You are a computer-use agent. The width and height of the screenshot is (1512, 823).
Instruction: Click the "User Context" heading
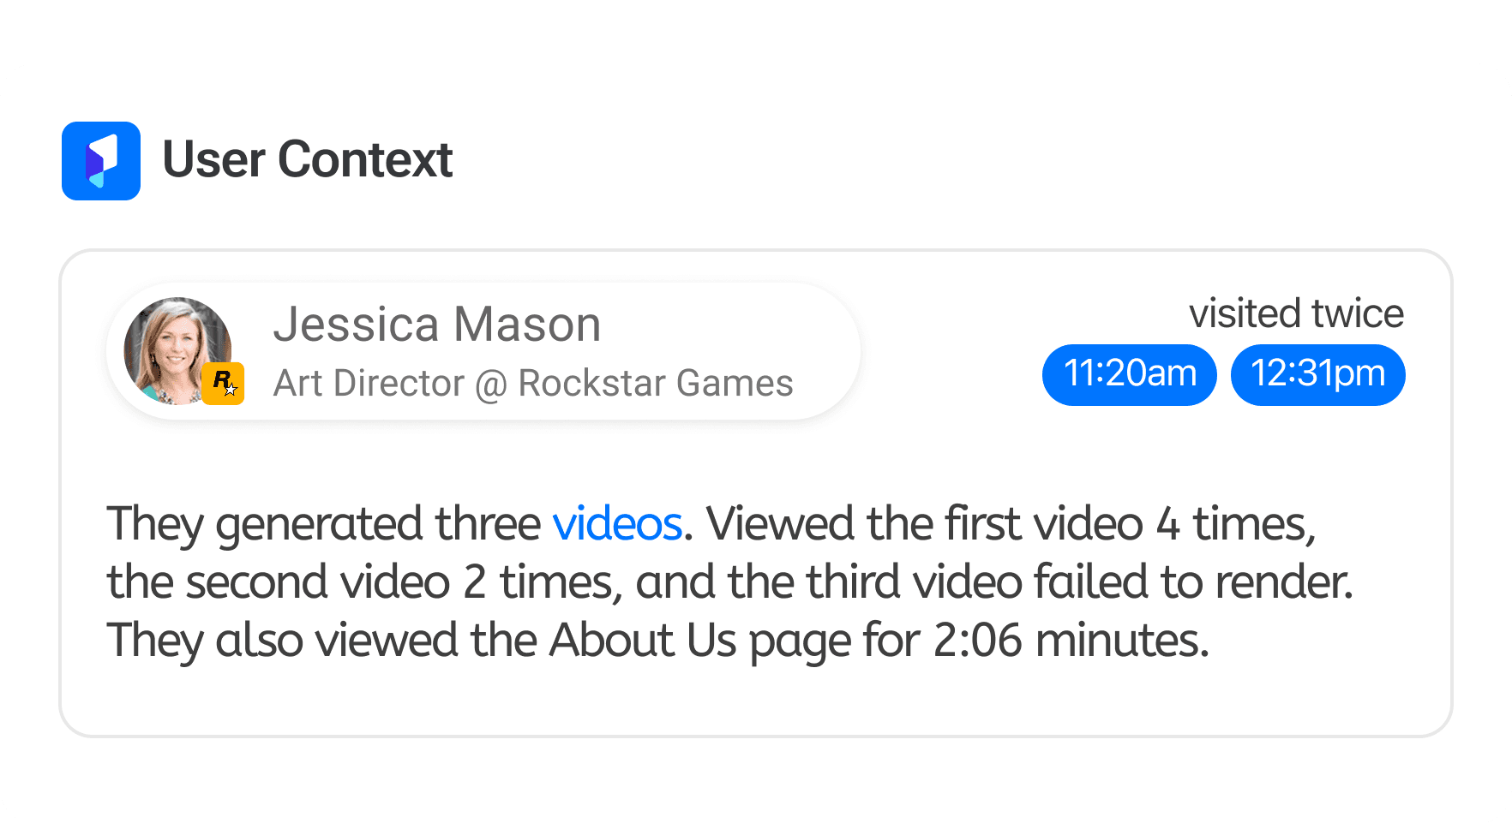click(307, 160)
